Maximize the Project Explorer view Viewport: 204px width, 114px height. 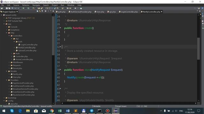point(53,11)
